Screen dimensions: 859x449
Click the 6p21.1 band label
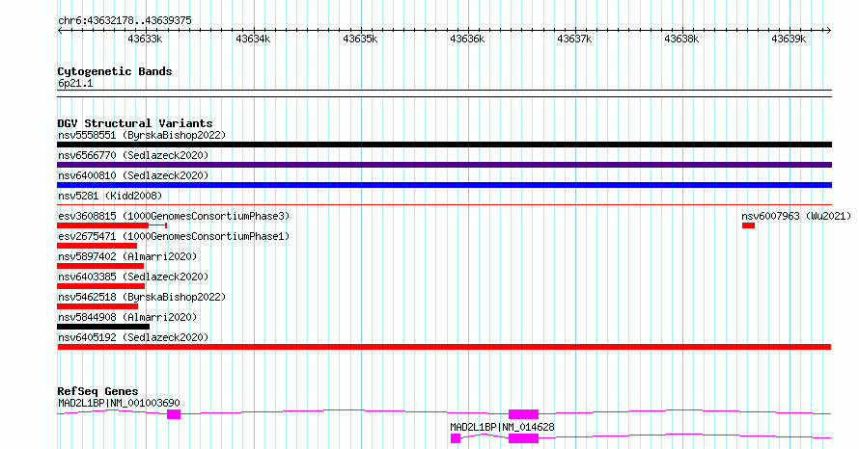75,83
